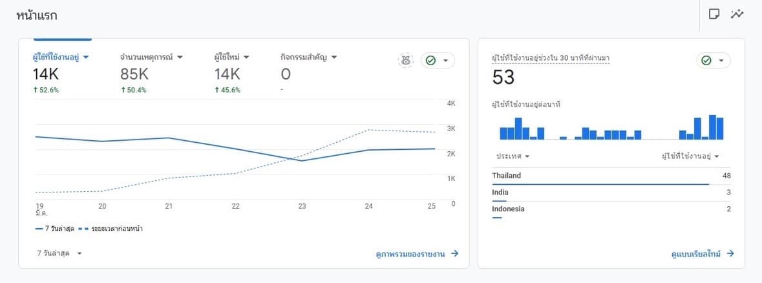
Task: Click the green check status in chart card
Action: [438, 60]
